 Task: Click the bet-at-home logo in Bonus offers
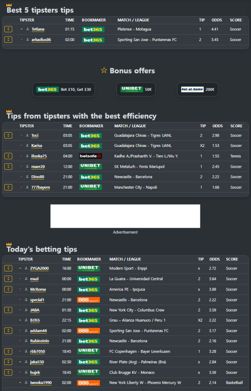pos(192,89)
